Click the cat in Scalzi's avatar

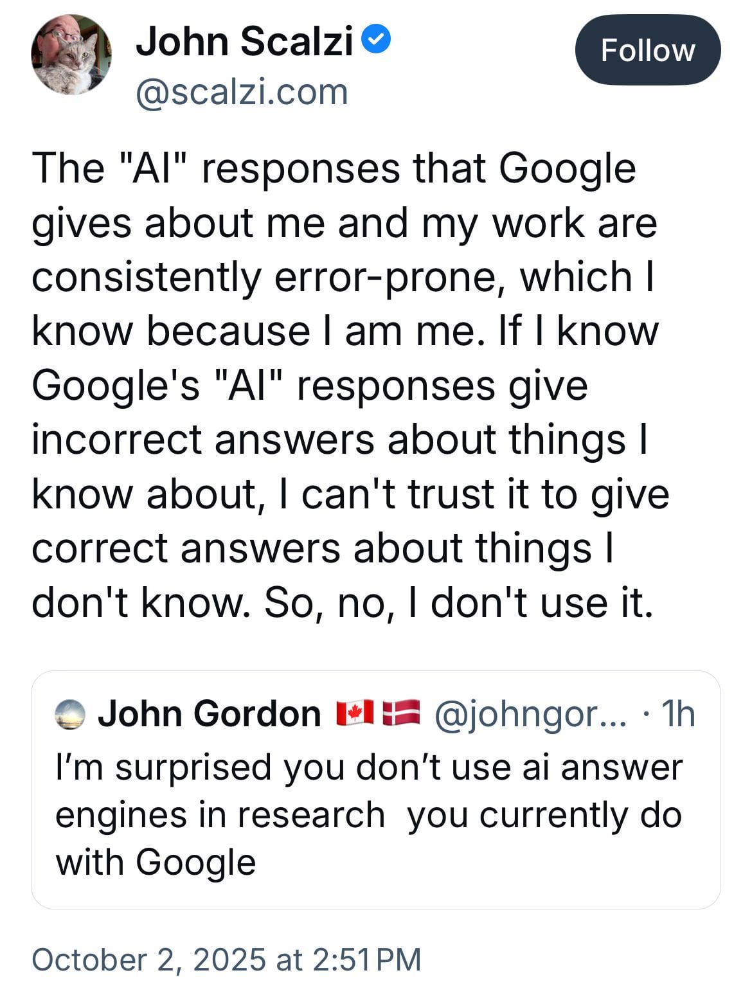click(x=77, y=64)
